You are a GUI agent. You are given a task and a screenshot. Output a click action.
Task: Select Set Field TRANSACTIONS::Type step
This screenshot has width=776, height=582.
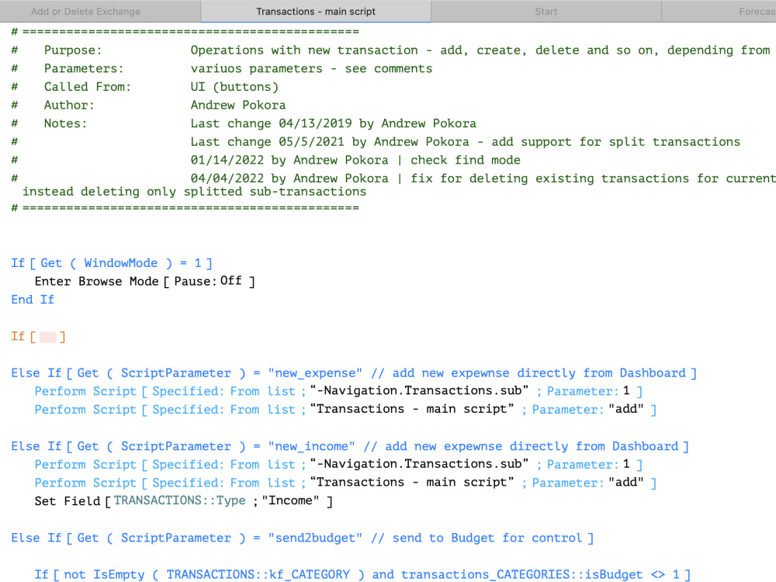[184, 501]
